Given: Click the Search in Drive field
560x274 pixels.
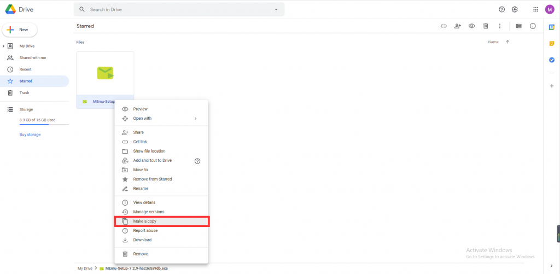Looking at the screenshot, I should coord(175,9).
